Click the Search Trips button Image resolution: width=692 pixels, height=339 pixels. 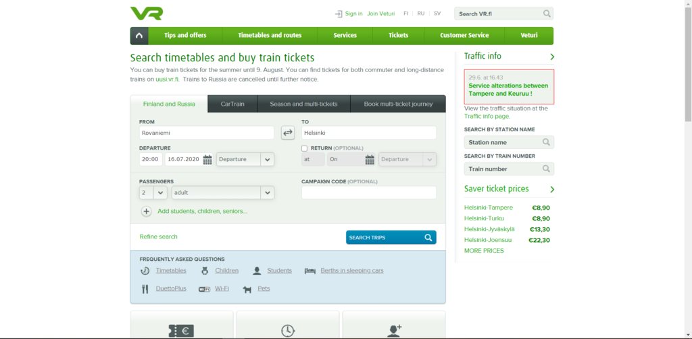(x=391, y=237)
